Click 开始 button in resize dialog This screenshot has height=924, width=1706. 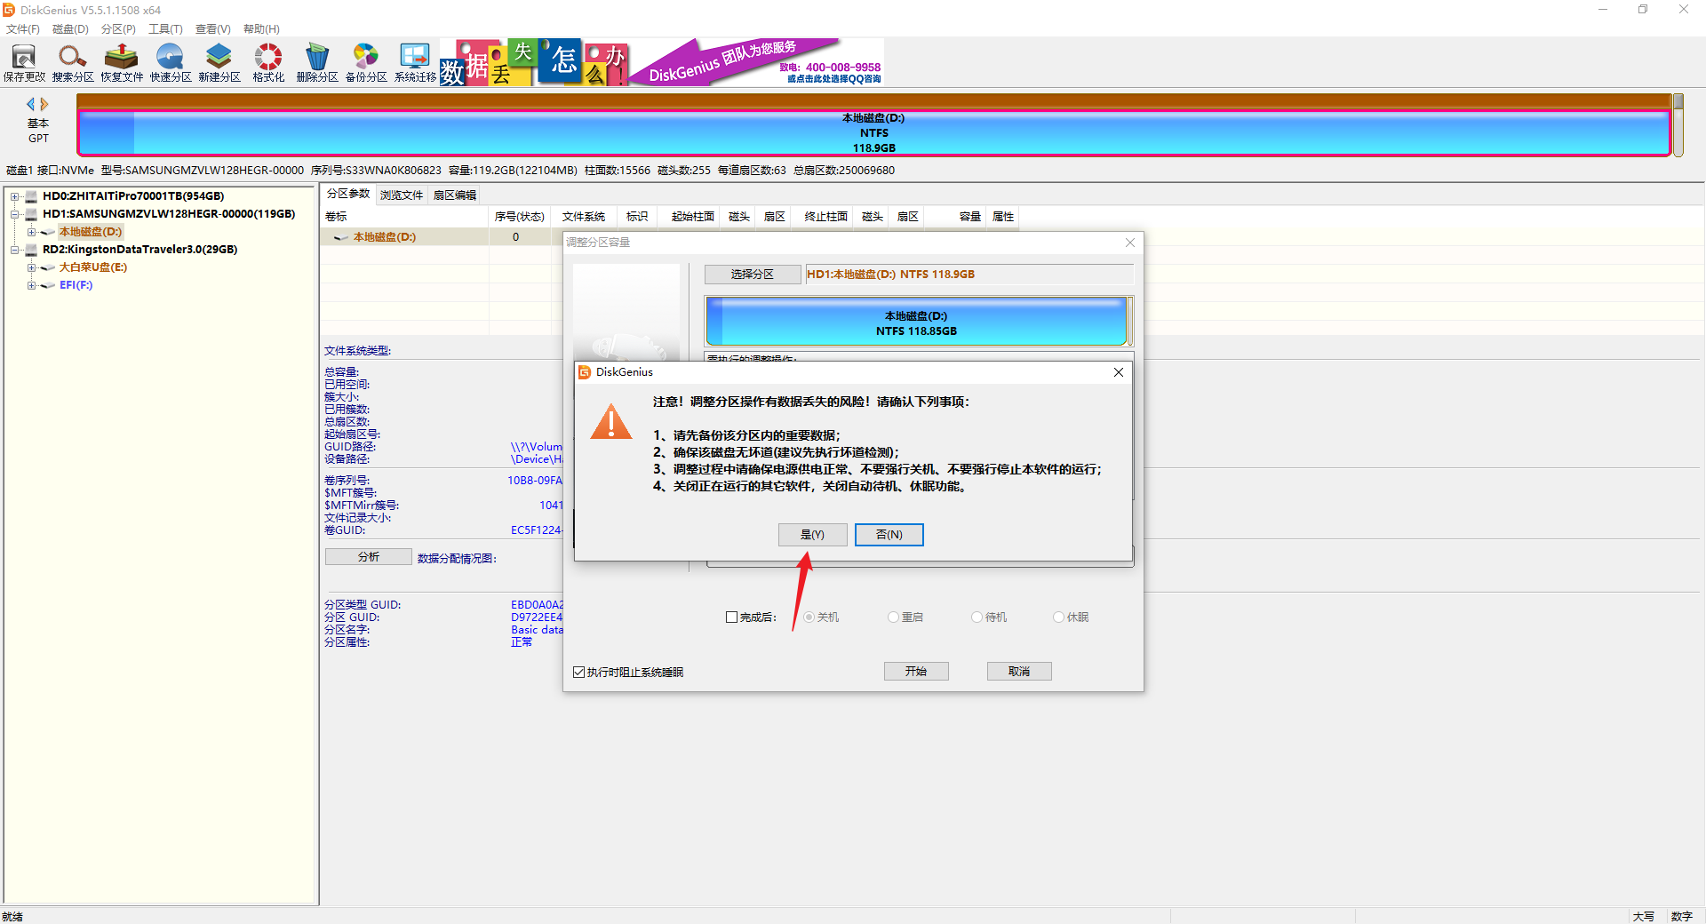pyautogui.click(x=916, y=672)
